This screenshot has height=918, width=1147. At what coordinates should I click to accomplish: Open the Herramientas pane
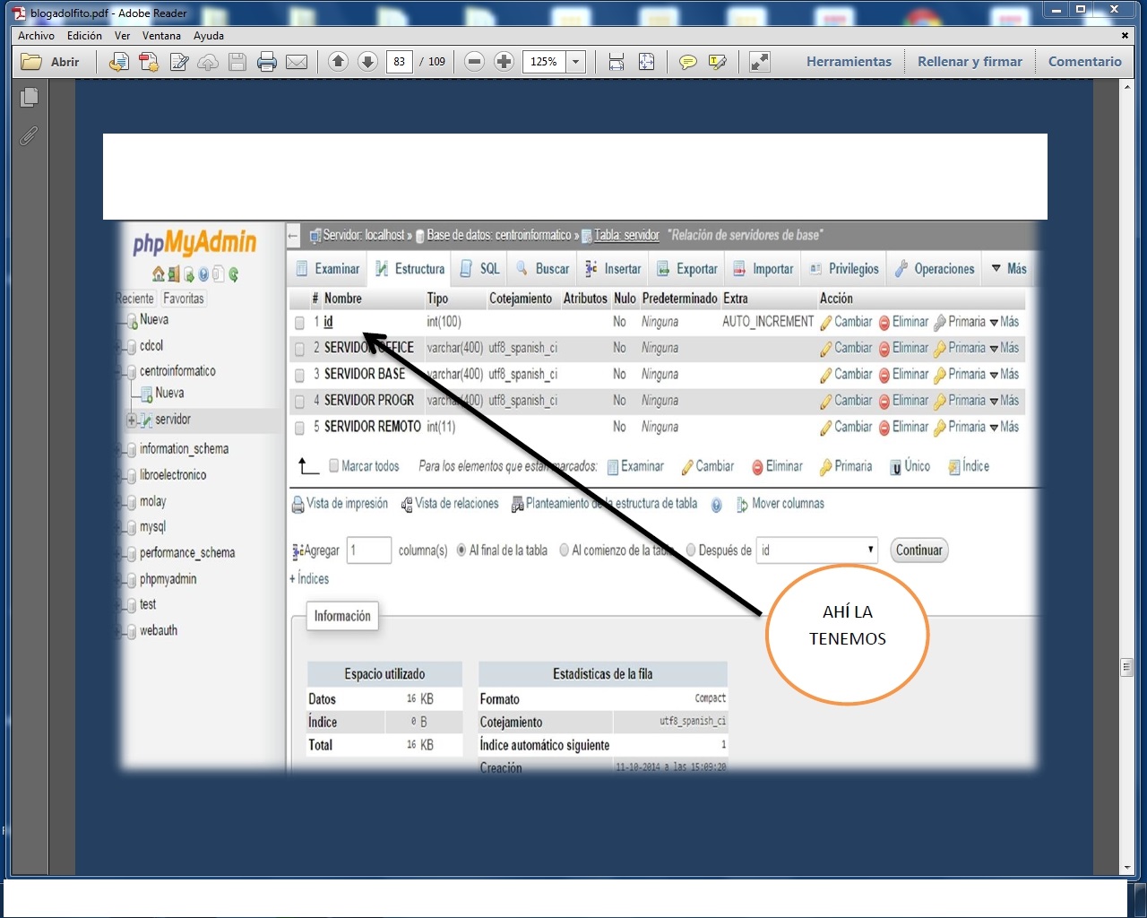tap(849, 62)
